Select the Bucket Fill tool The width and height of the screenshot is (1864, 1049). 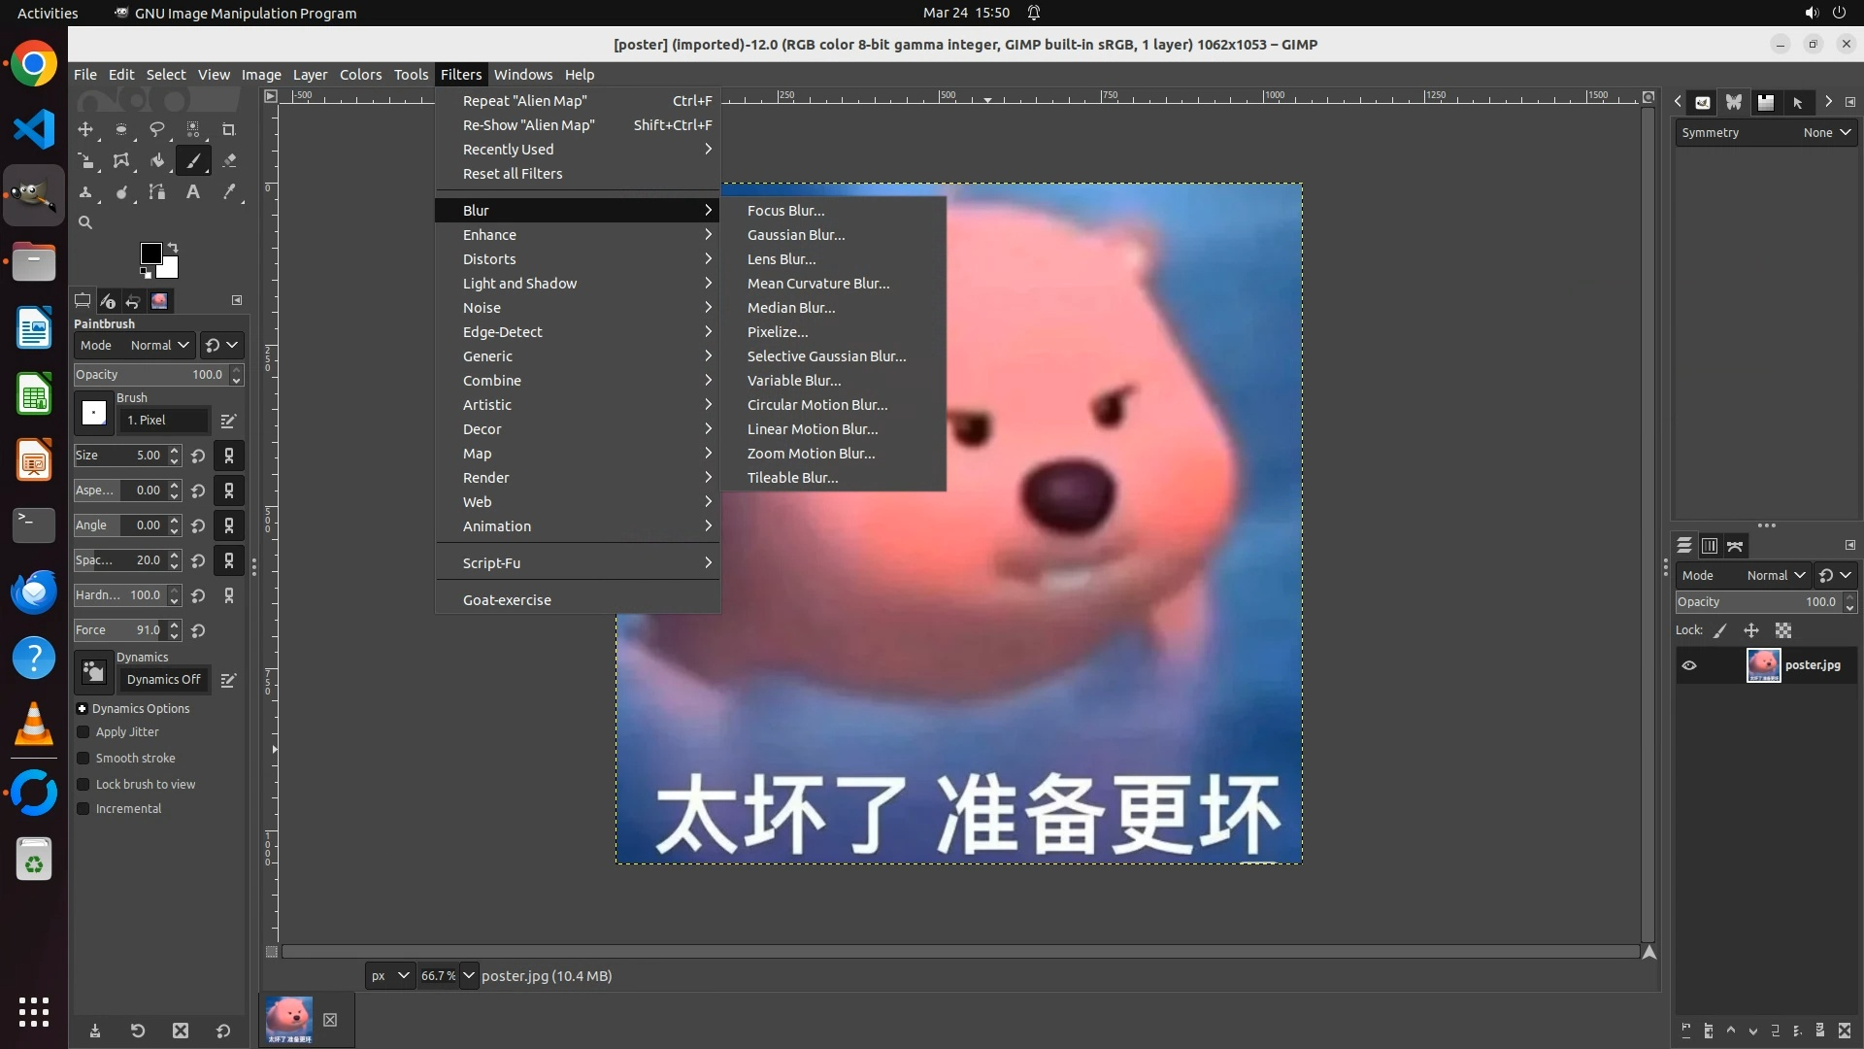tap(157, 161)
